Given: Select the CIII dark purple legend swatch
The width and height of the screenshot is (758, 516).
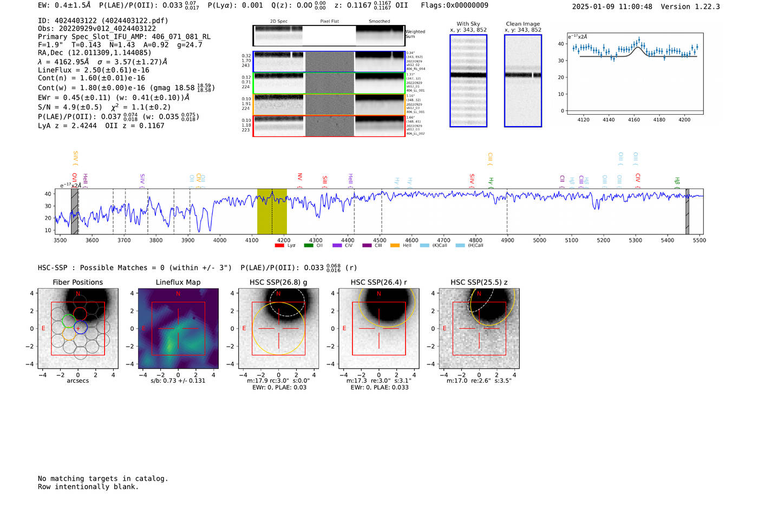Looking at the screenshot, I should click(367, 246).
